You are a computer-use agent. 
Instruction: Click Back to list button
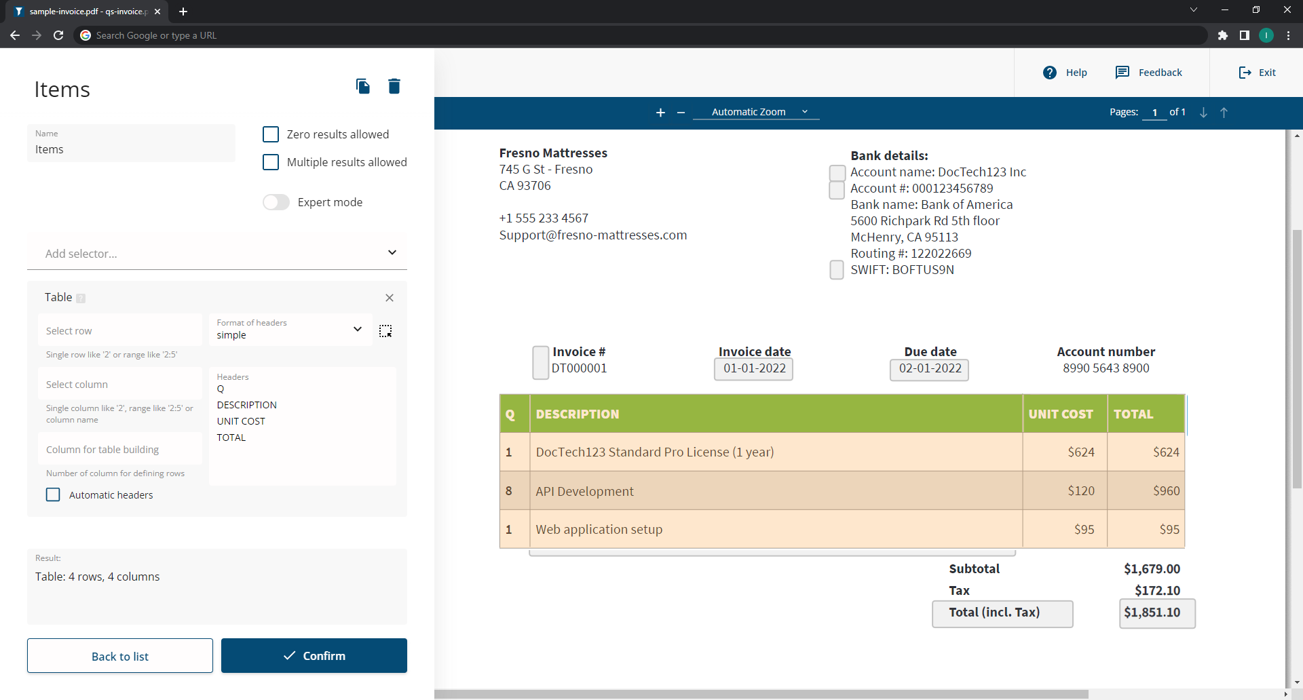pyautogui.click(x=120, y=656)
